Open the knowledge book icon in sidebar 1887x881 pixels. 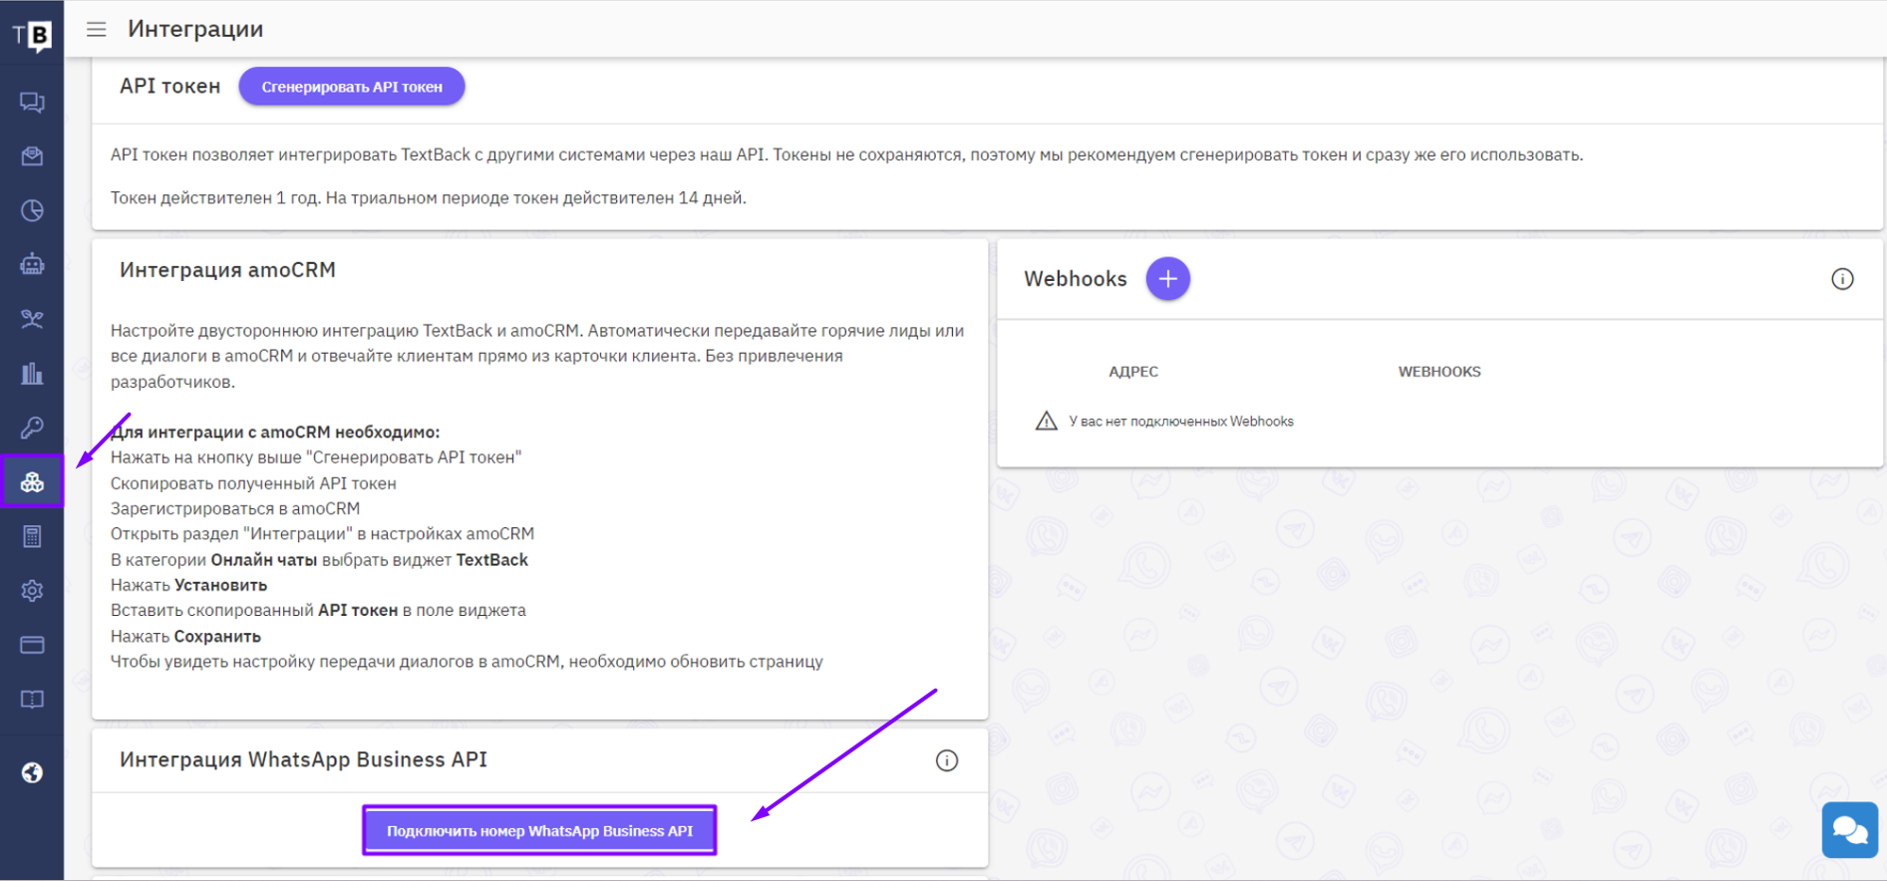point(32,700)
